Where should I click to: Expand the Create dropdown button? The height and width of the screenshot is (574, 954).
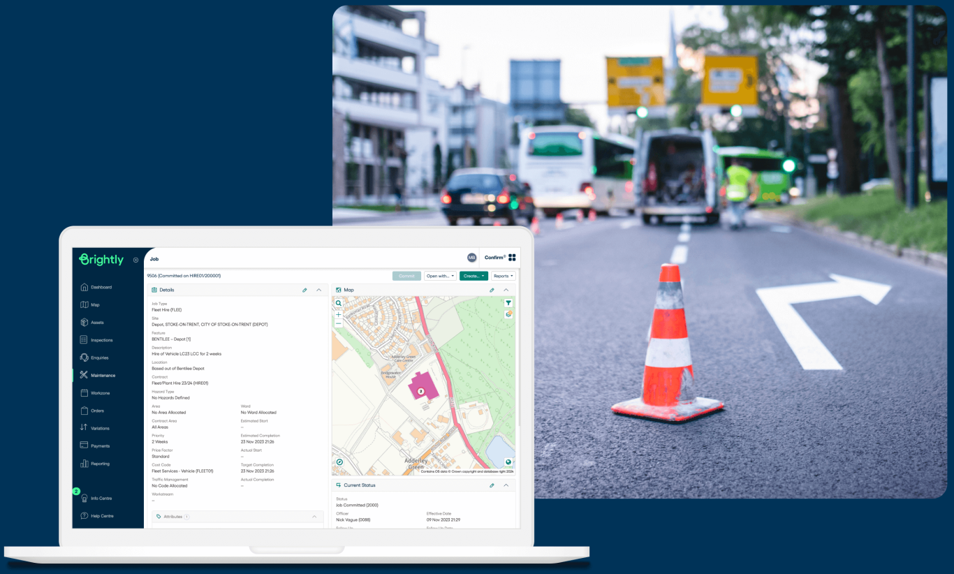[474, 276]
